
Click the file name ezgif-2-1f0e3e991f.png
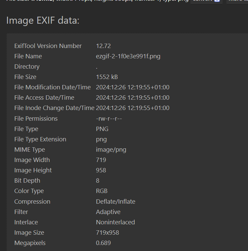128,56
